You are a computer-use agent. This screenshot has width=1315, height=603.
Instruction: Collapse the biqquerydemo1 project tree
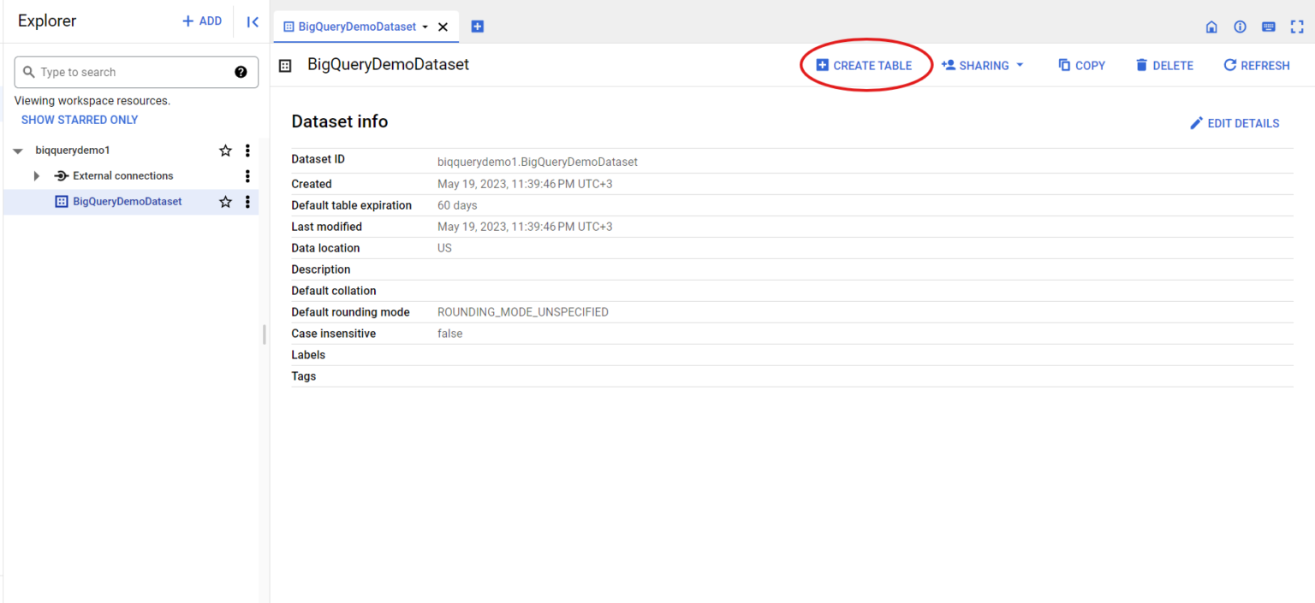pos(17,150)
